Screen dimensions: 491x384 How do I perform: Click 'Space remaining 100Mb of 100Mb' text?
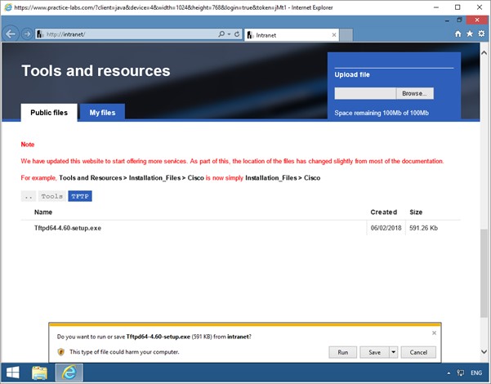pyautogui.click(x=382, y=113)
